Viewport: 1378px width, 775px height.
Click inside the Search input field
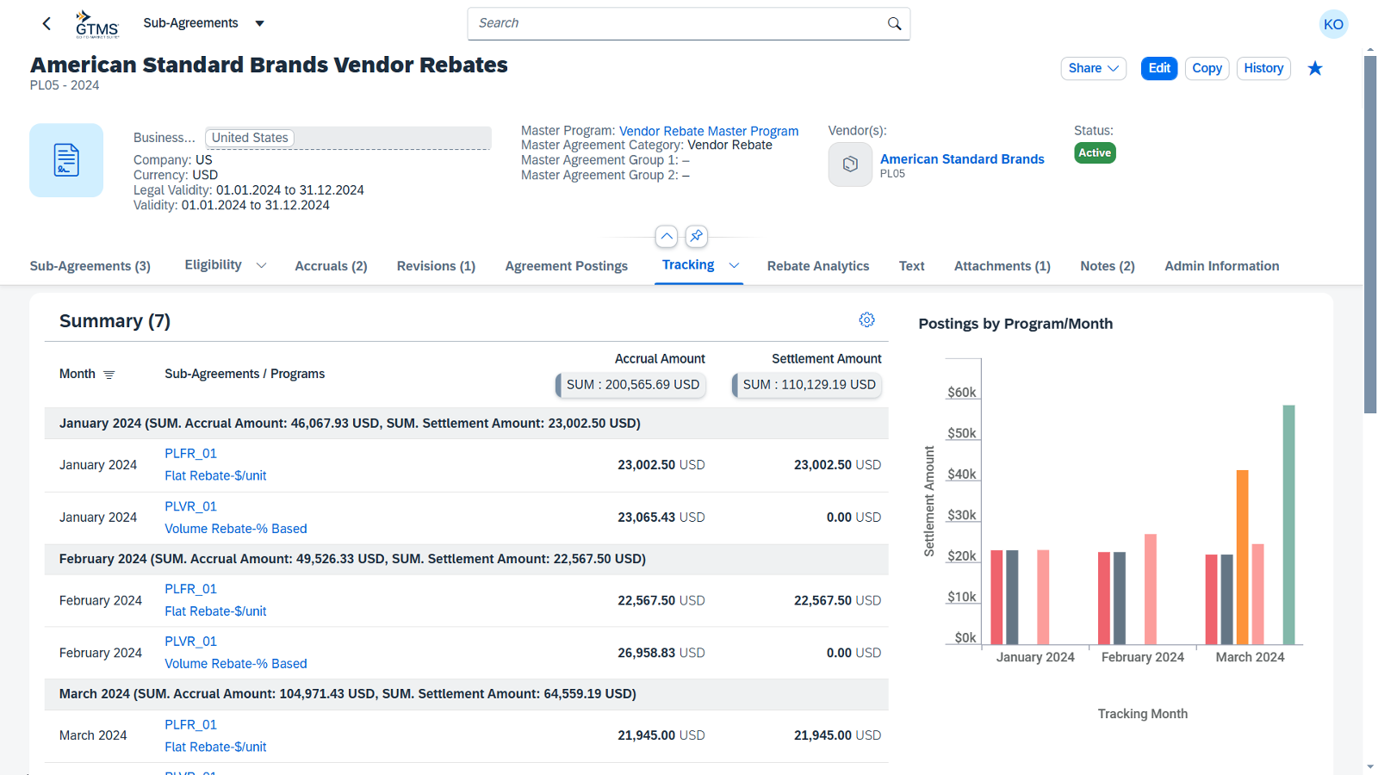672,24
